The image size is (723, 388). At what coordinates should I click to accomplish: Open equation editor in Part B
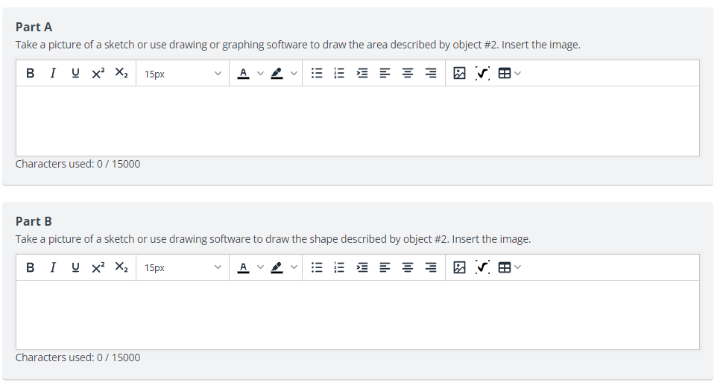coord(482,267)
